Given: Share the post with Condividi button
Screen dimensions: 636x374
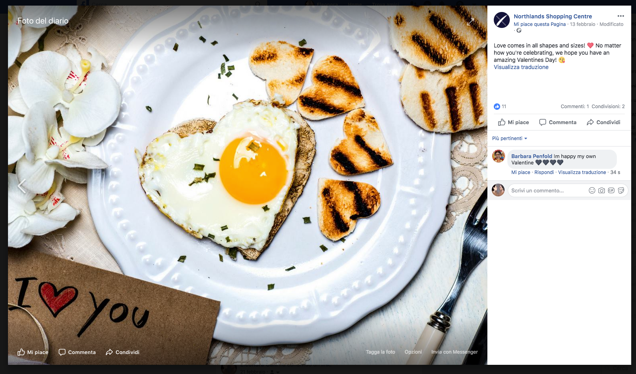Looking at the screenshot, I should coord(603,122).
